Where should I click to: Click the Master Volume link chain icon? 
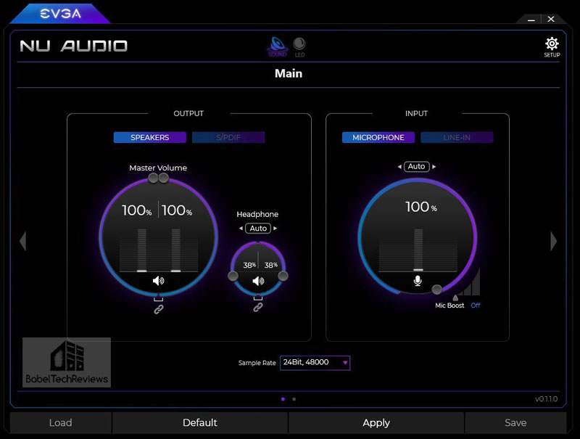click(x=159, y=309)
